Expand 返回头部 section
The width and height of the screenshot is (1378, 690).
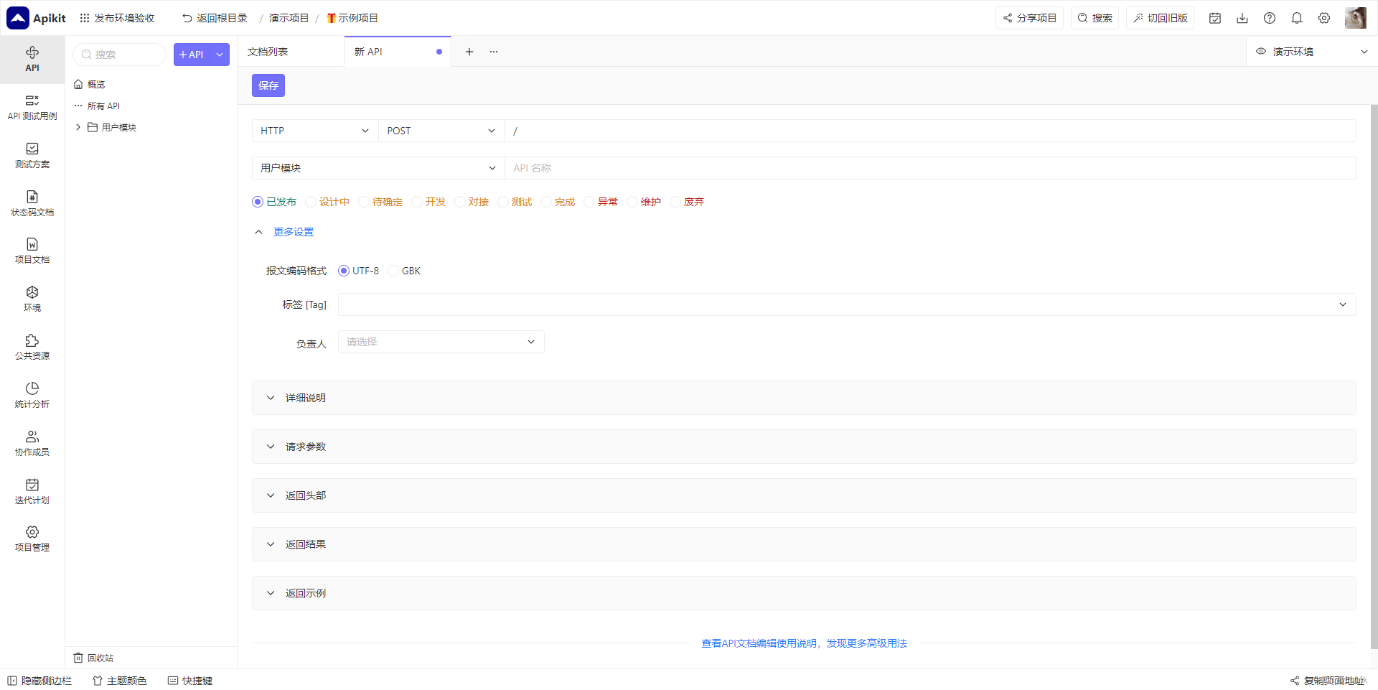pos(804,495)
